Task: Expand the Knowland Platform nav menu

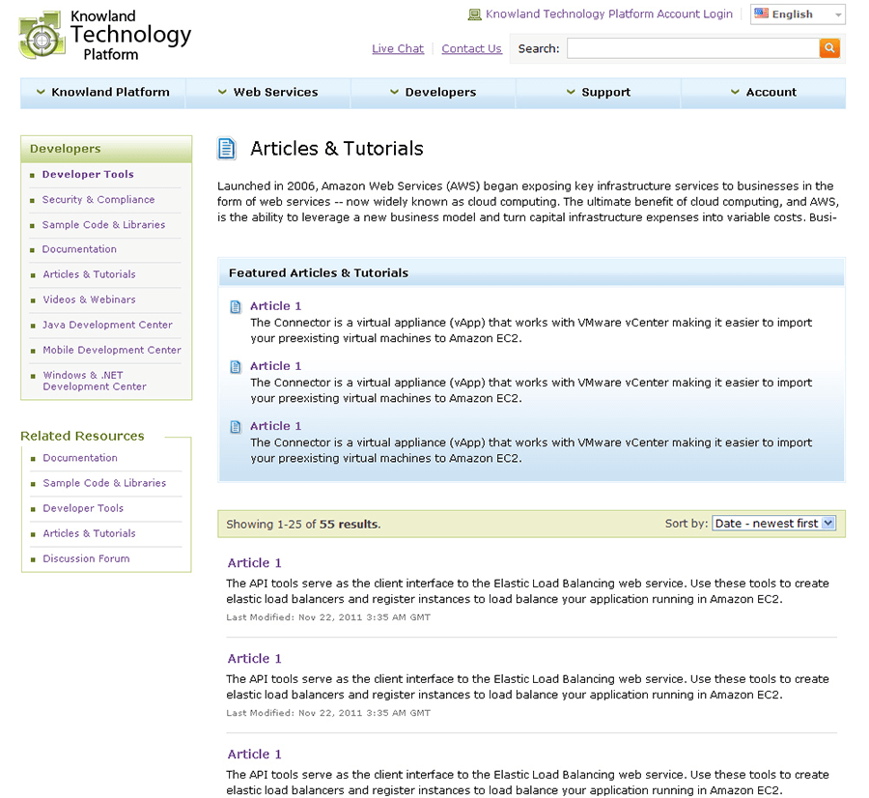Action: (x=103, y=93)
